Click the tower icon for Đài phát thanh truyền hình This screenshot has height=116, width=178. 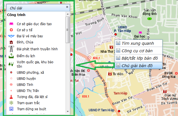pos(11,49)
